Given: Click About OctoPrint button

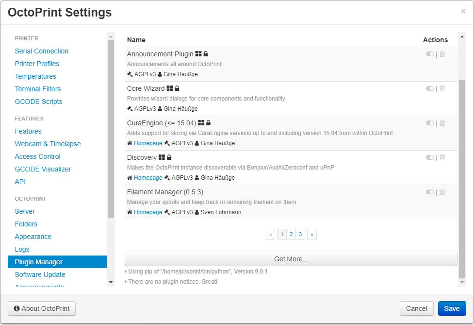Looking at the screenshot, I should pyautogui.click(x=42, y=308).
